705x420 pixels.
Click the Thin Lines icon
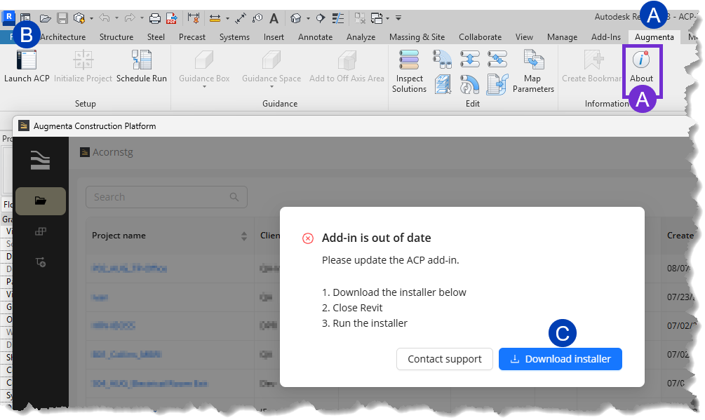[337, 18]
